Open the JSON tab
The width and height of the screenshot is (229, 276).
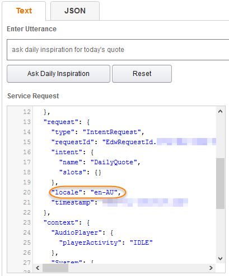tap(75, 11)
